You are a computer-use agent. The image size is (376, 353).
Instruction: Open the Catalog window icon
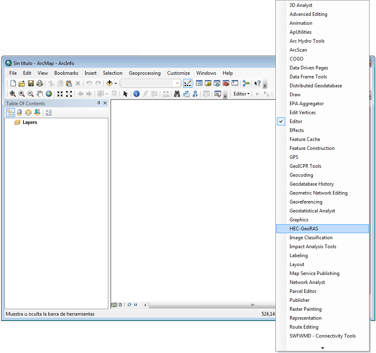point(208,83)
